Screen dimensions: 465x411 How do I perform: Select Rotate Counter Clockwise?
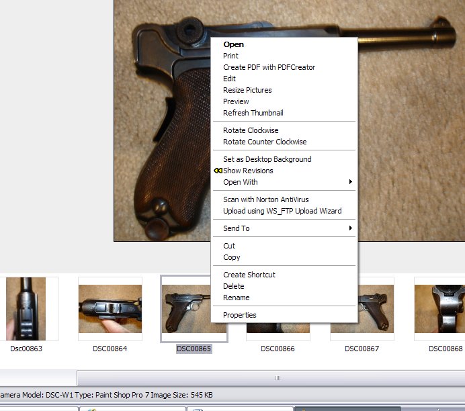284,142
